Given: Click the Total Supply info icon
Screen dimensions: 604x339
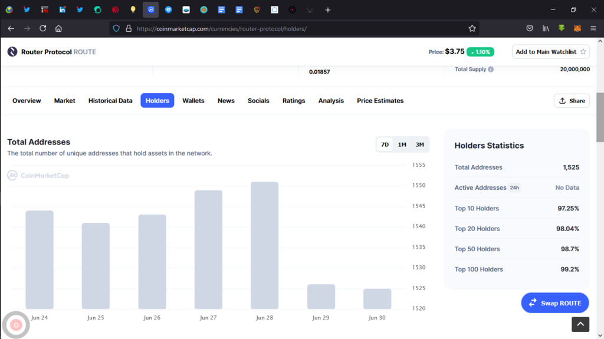Looking at the screenshot, I should click(491, 70).
